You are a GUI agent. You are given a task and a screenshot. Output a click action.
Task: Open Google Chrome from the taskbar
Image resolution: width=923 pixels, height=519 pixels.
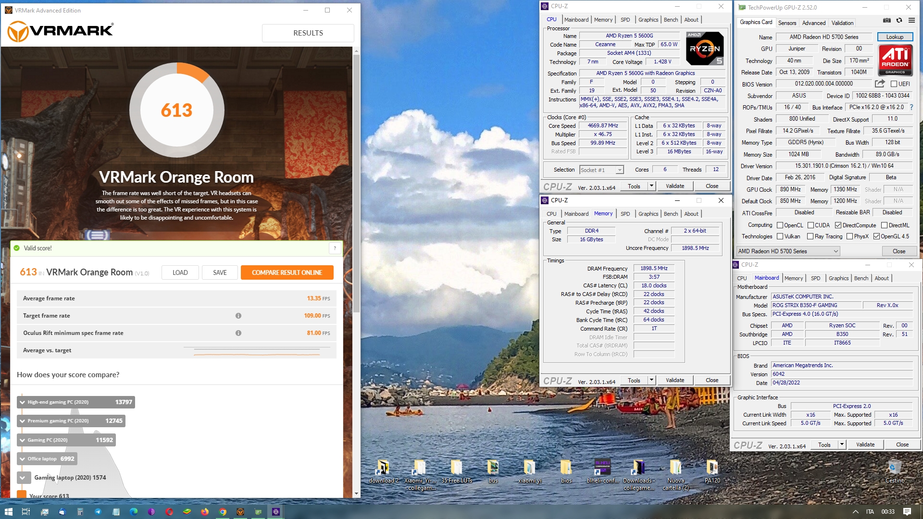click(x=223, y=512)
